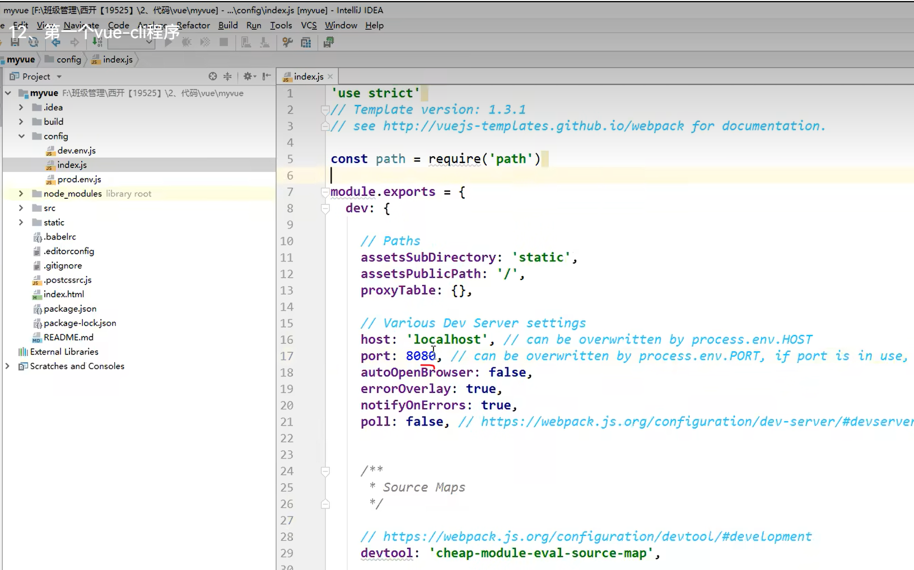The width and height of the screenshot is (914, 570).
Task: Click the Build Project icon
Action: coord(97,42)
